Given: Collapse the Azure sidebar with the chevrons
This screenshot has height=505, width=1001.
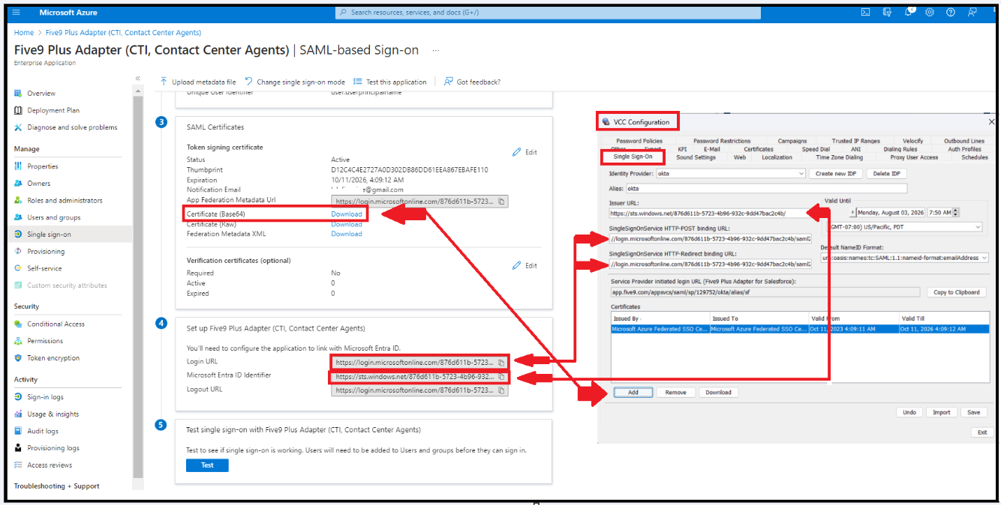Looking at the screenshot, I should pos(137,78).
